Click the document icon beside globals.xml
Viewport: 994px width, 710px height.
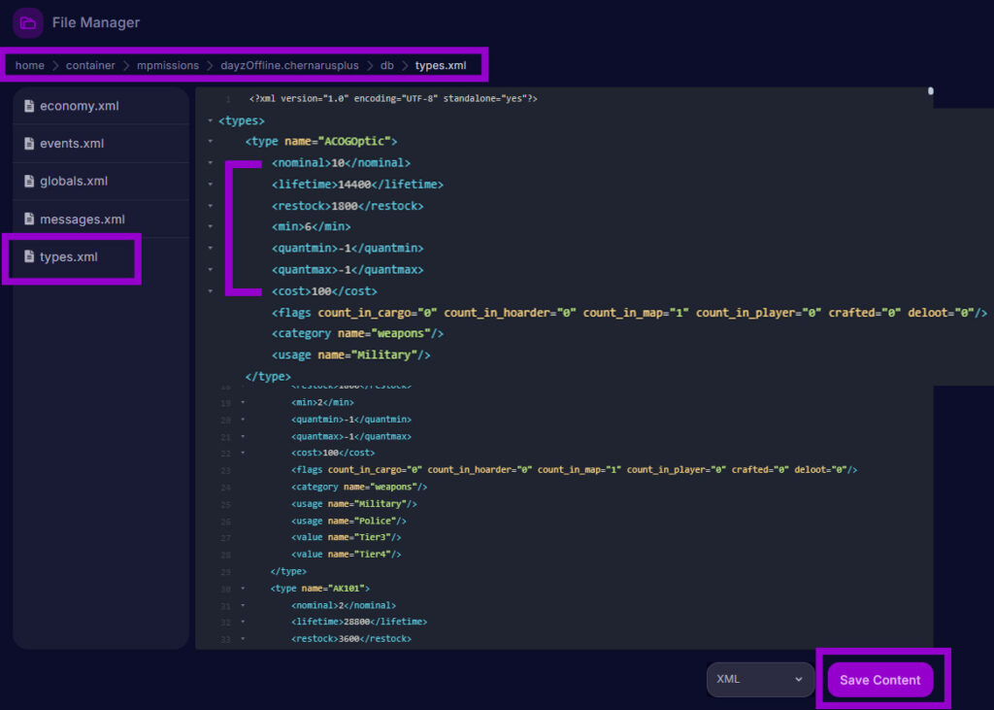(x=29, y=181)
